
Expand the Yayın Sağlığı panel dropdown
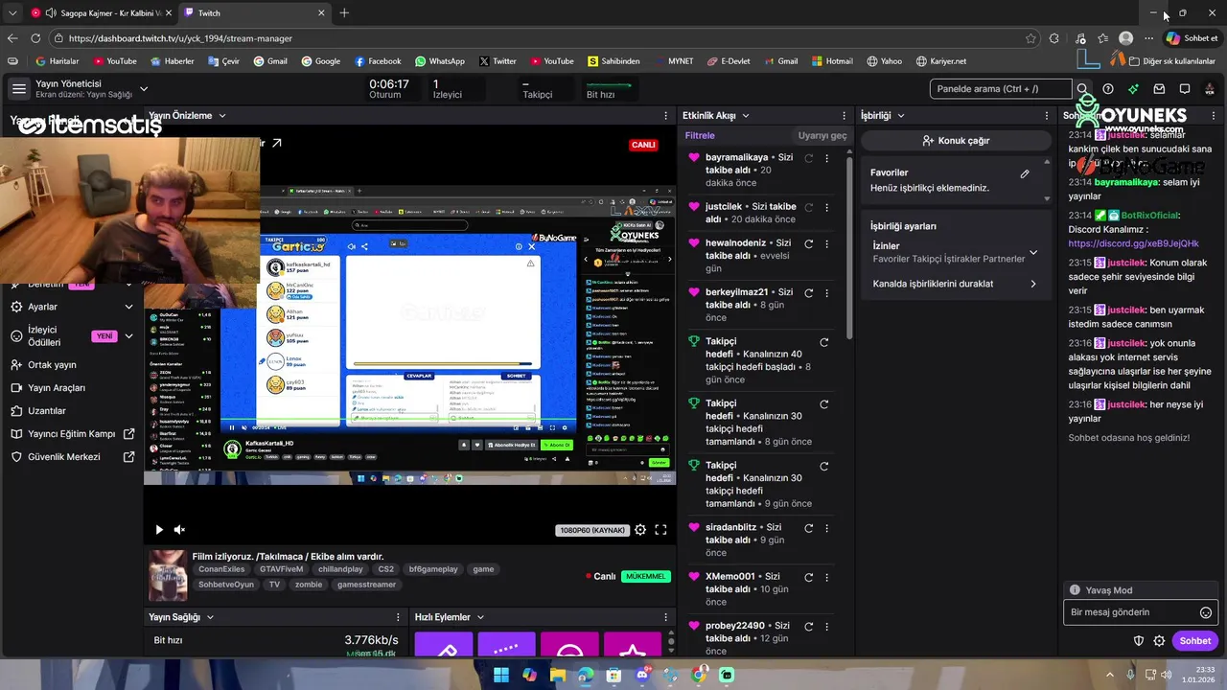click(210, 617)
